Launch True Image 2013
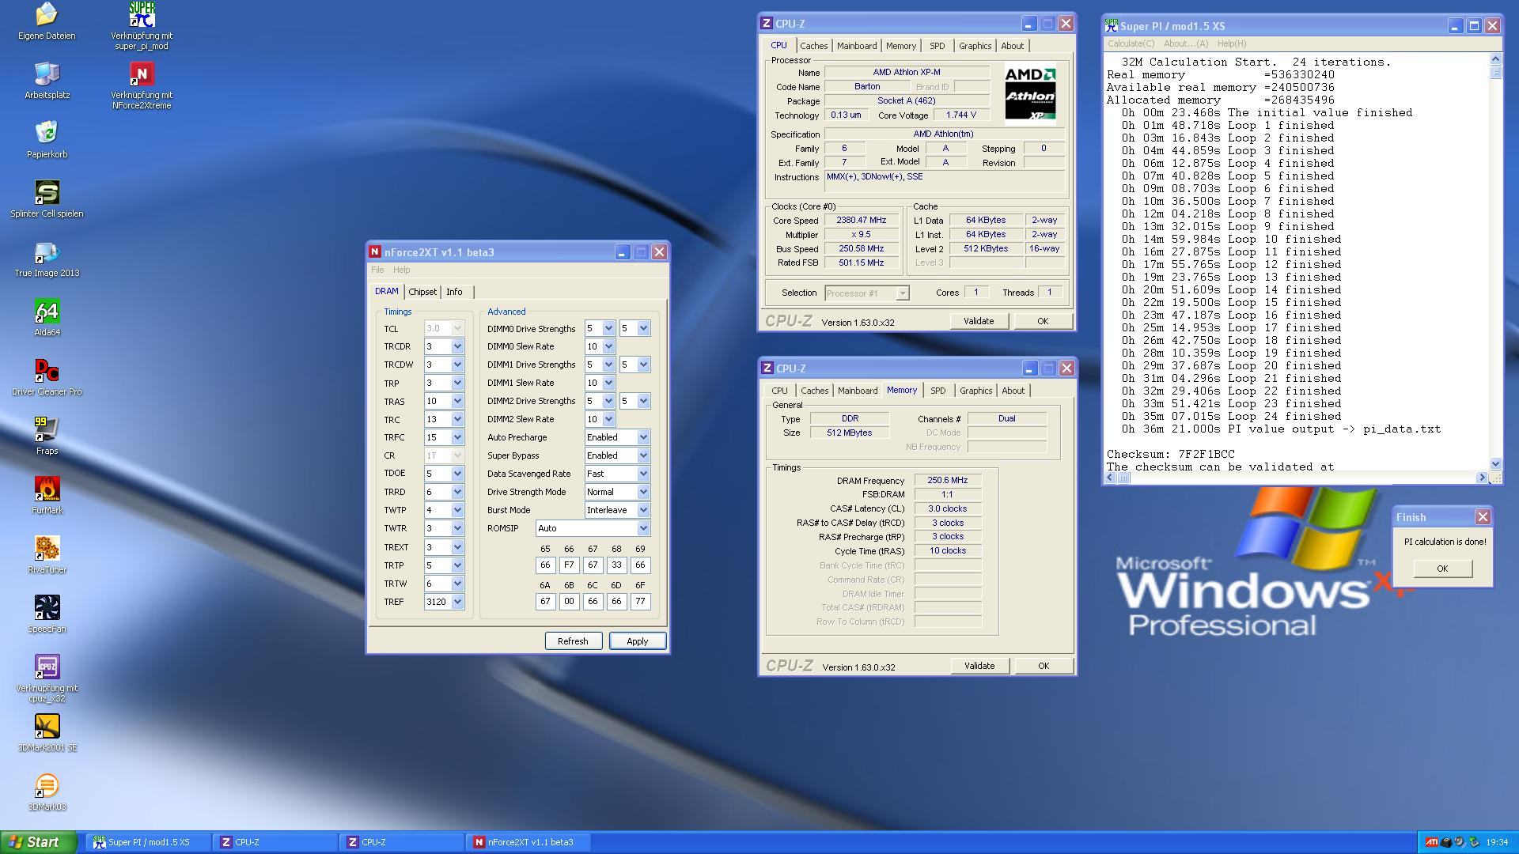 (47, 259)
